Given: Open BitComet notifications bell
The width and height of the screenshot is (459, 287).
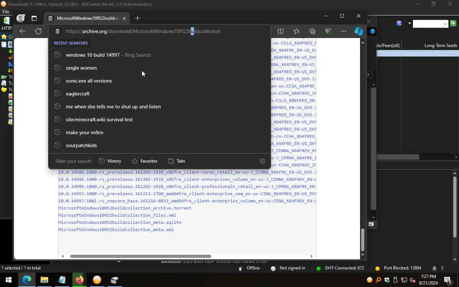Looking at the screenshot, I should click(x=434, y=268).
